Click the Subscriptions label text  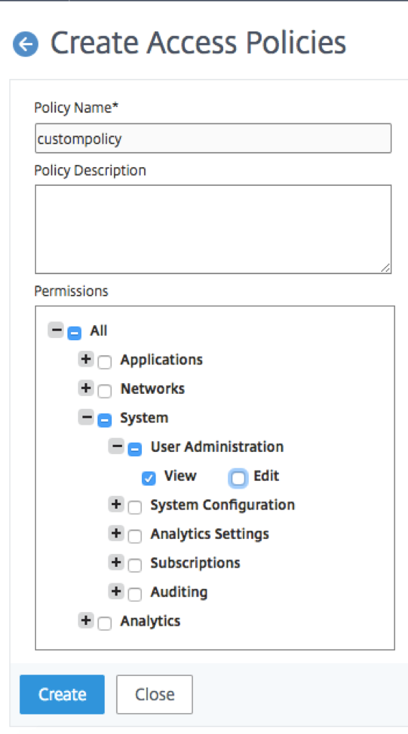click(196, 563)
